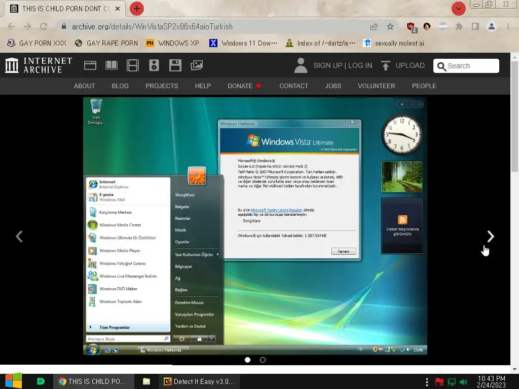Open the VOLUNTEER menu item
This screenshot has height=389, width=519.
377,86
